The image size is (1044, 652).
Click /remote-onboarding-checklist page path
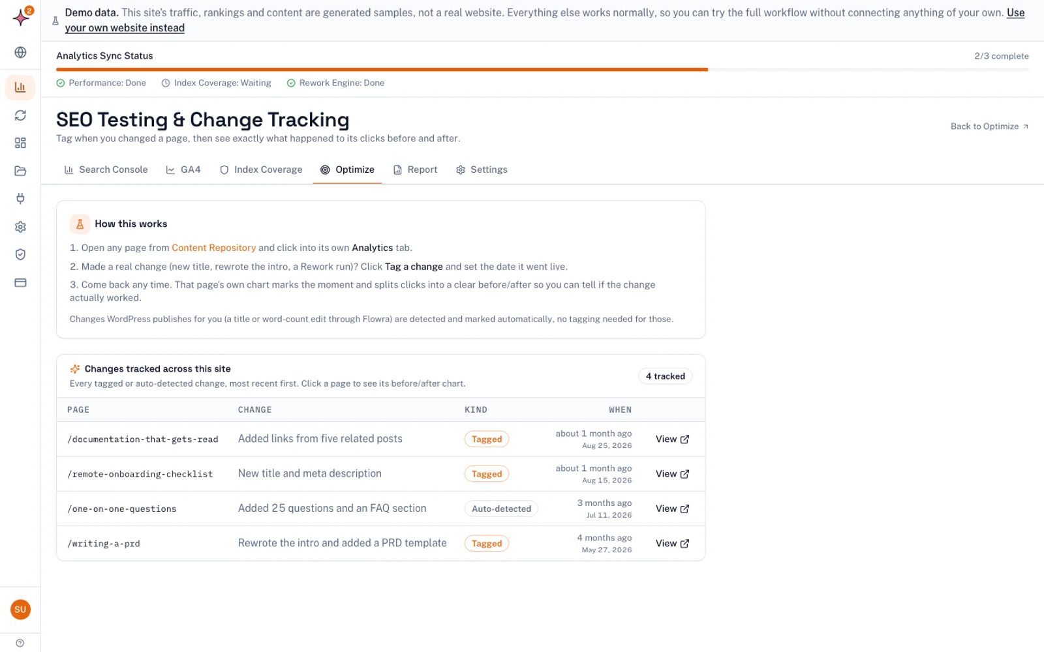140,474
